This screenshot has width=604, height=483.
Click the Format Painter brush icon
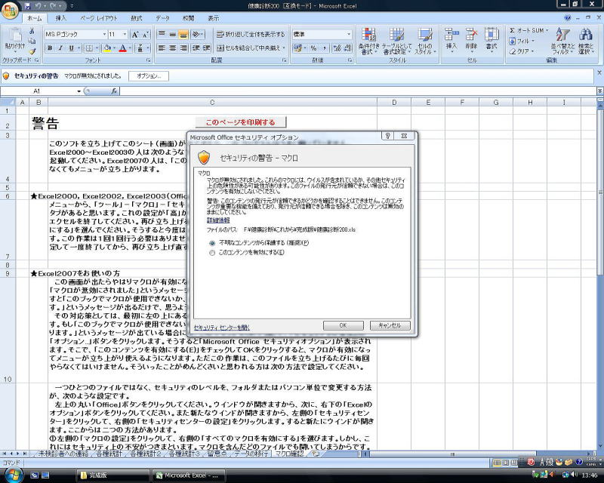click(32, 51)
